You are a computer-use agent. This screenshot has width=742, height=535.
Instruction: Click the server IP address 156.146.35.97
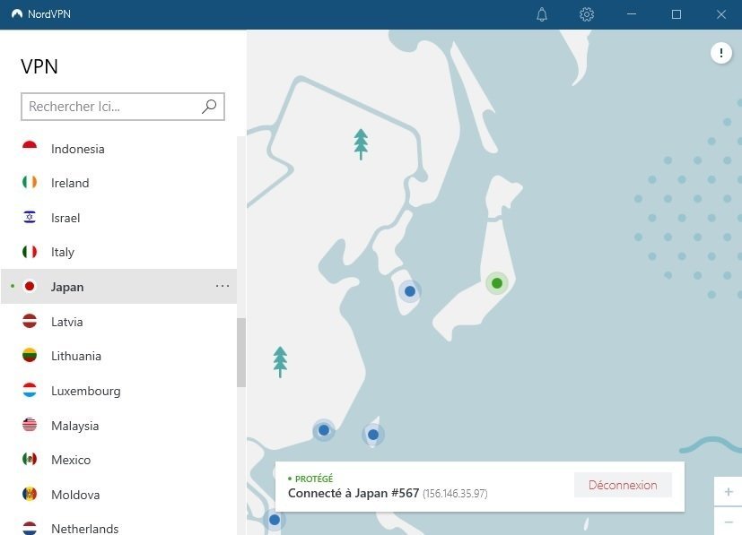(x=455, y=494)
